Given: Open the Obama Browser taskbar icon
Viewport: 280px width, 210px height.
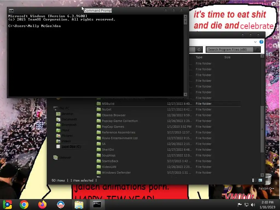Looking at the screenshot, I should (x=61, y=205).
